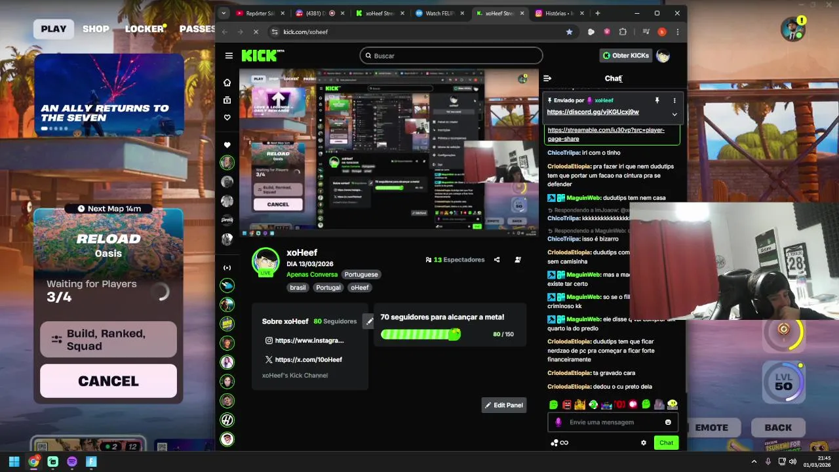Change Build, Ranked, Squad mode settings

pos(108,340)
